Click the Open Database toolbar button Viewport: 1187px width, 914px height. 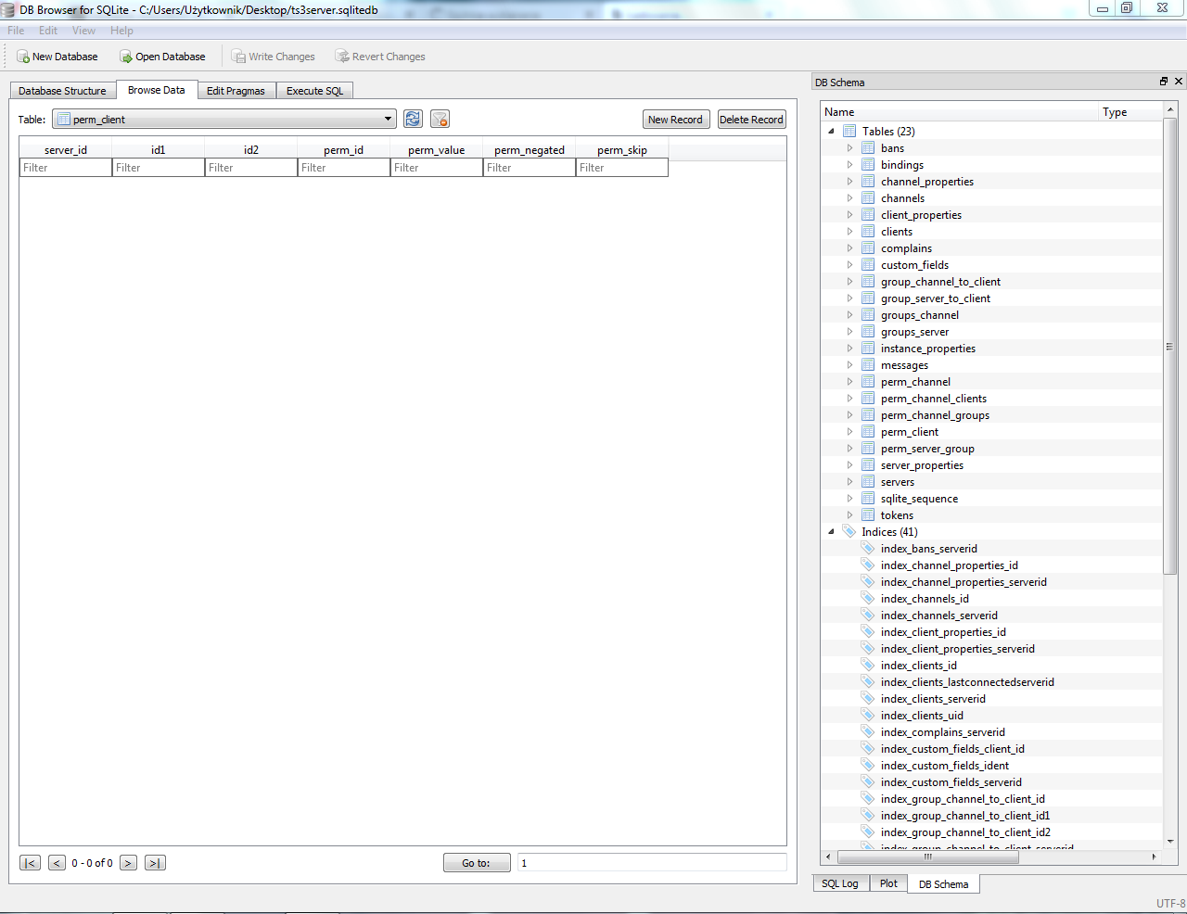pos(162,57)
